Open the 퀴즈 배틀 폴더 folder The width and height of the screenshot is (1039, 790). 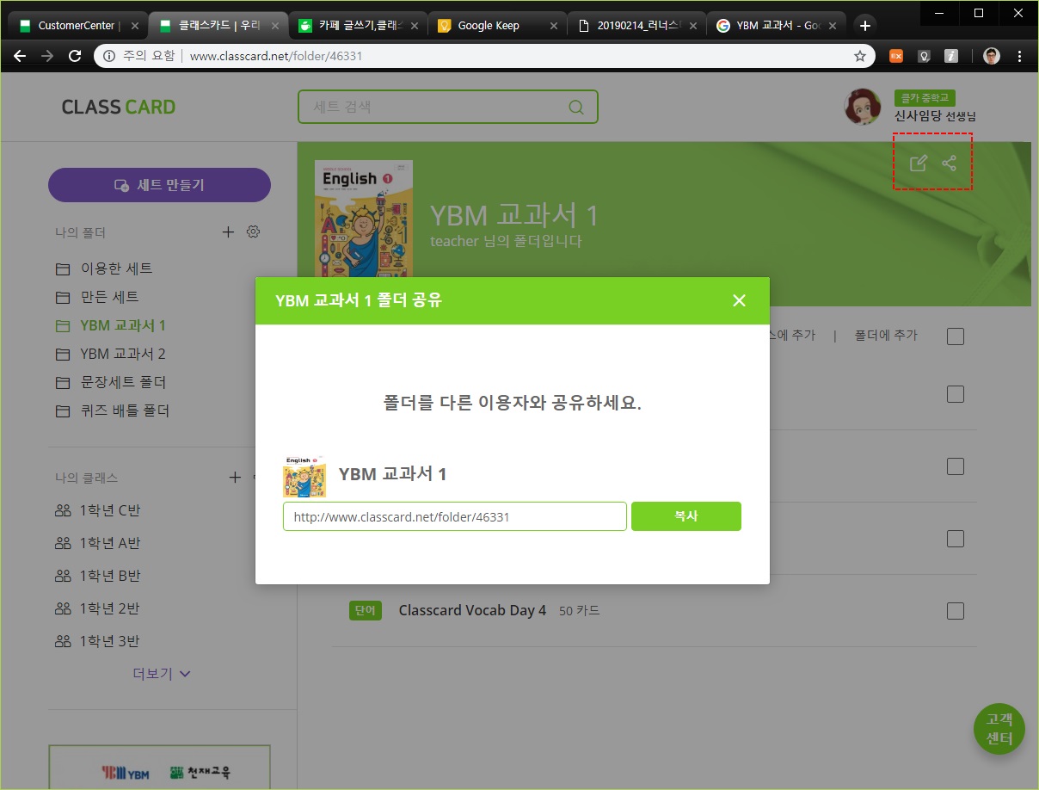[x=125, y=410]
